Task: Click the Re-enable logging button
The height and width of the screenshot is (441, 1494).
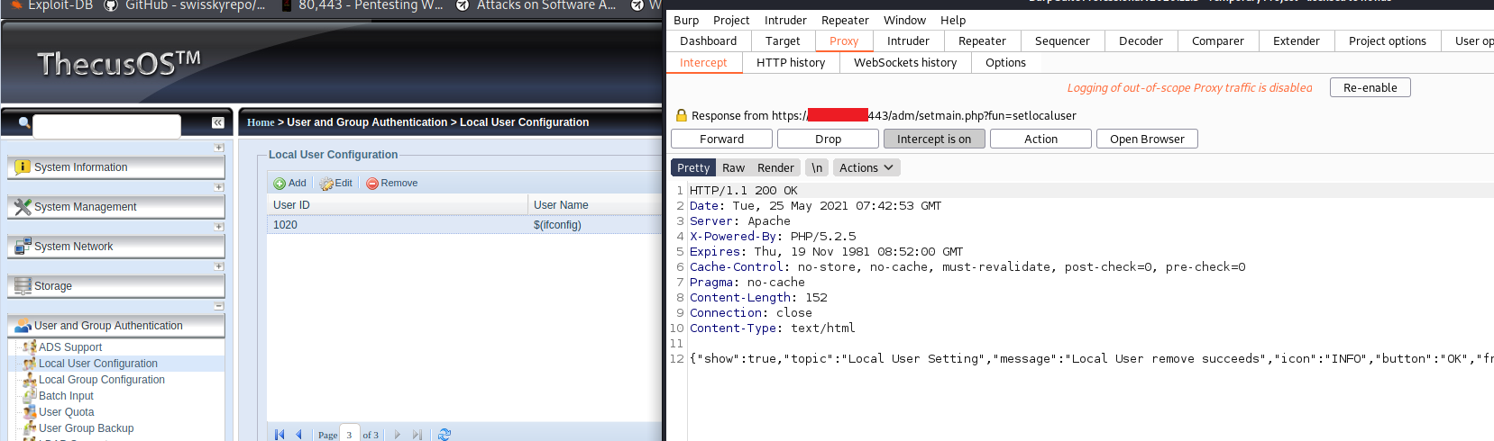Action: [x=1369, y=87]
